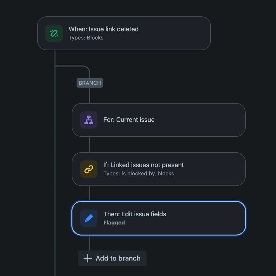The width and height of the screenshot is (276, 276).
Task: Click the 'Add to branch' button
Action: point(112,258)
